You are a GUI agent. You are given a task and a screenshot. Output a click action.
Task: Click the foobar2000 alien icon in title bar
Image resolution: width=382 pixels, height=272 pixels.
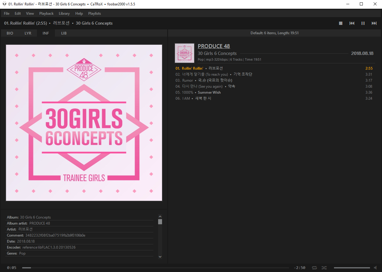(4, 4)
